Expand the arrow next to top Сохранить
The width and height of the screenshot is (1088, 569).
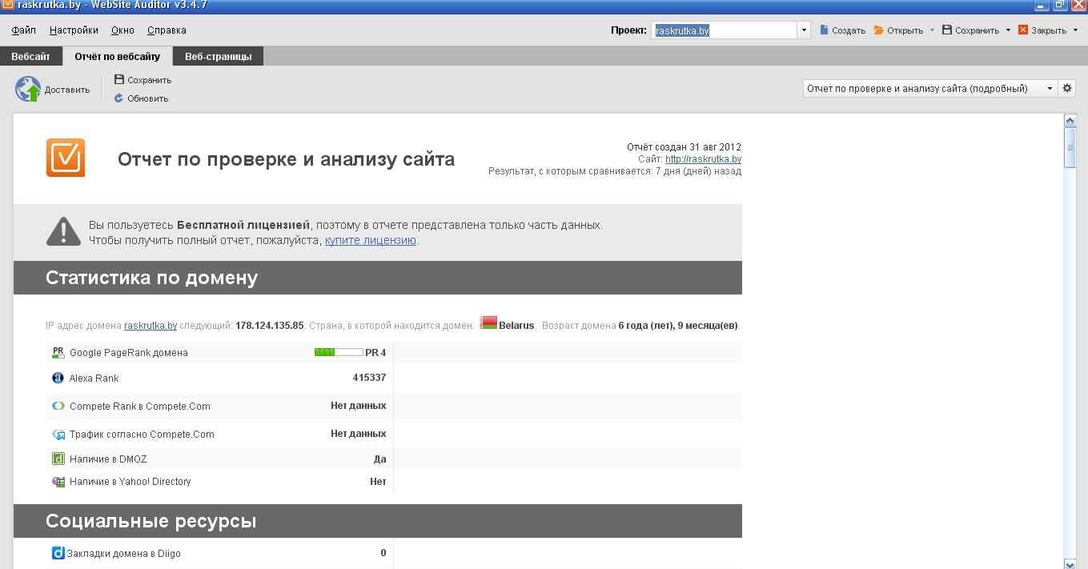1008,31
